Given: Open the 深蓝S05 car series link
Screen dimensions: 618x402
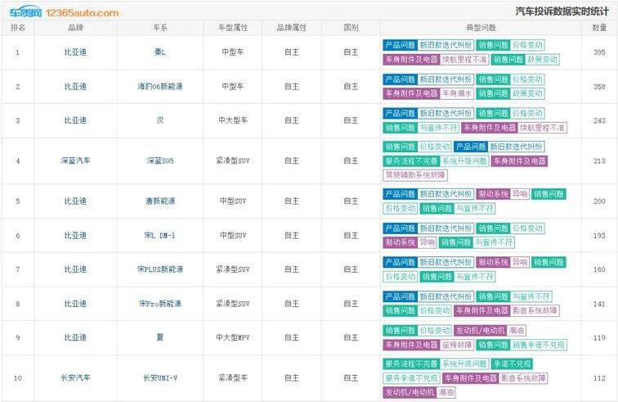Looking at the screenshot, I should pos(160,160).
